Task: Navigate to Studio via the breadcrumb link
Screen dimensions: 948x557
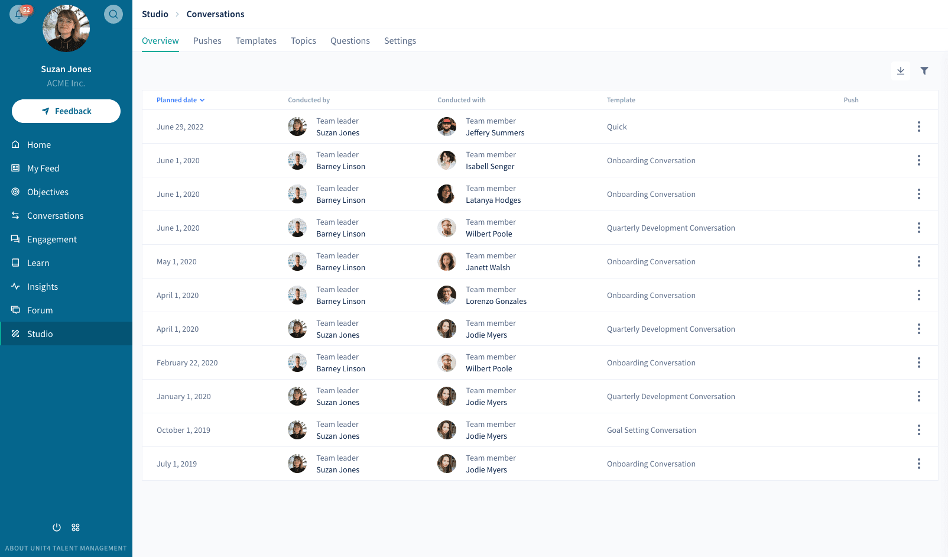Action: tap(154, 14)
